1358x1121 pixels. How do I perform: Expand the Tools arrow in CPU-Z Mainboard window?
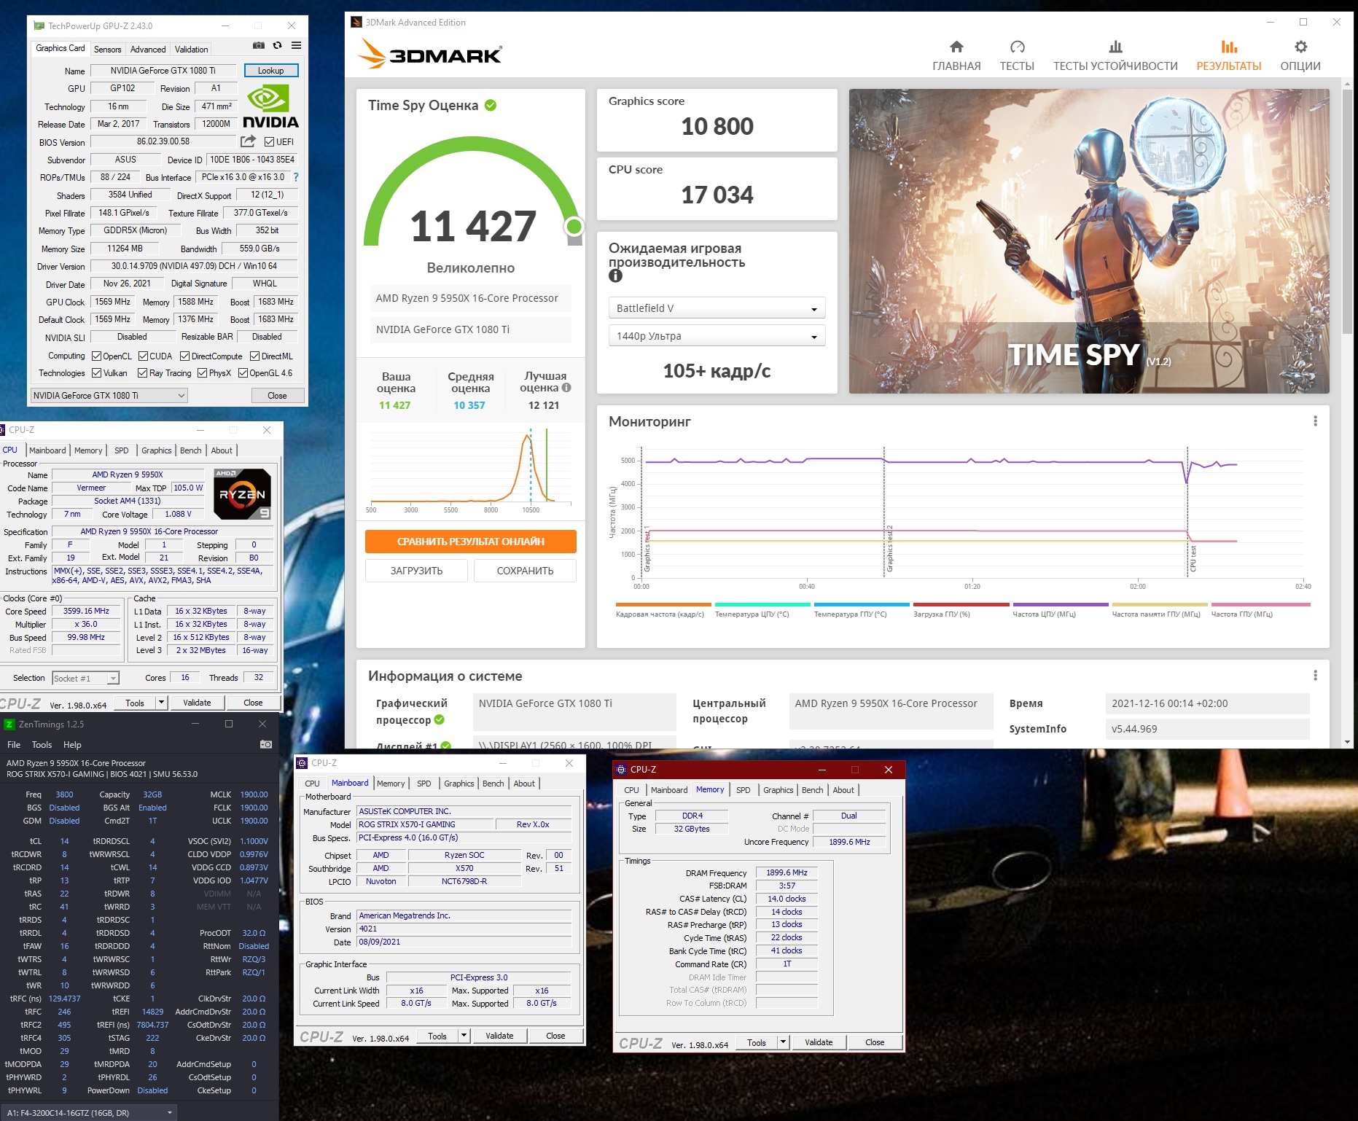pyautogui.click(x=464, y=1036)
